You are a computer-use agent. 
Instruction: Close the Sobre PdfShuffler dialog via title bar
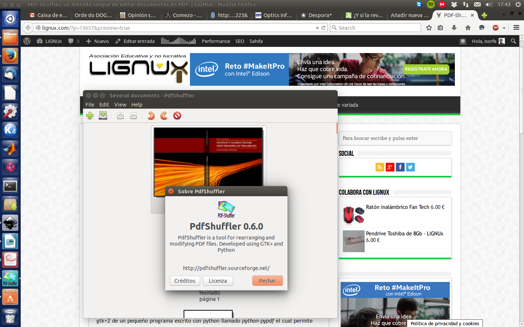pos(171,191)
